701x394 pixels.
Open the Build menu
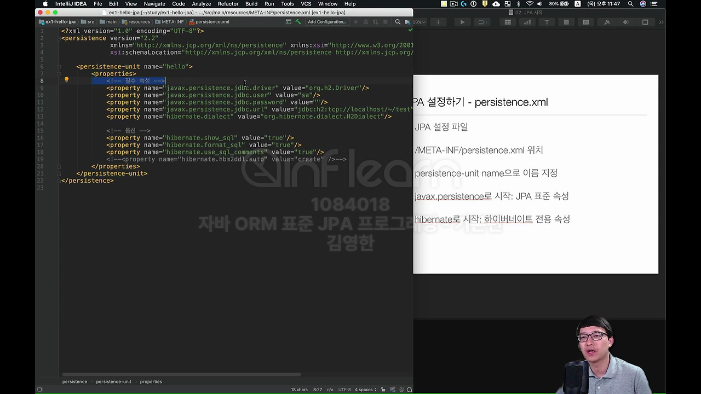pyautogui.click(x=251, y=4)
